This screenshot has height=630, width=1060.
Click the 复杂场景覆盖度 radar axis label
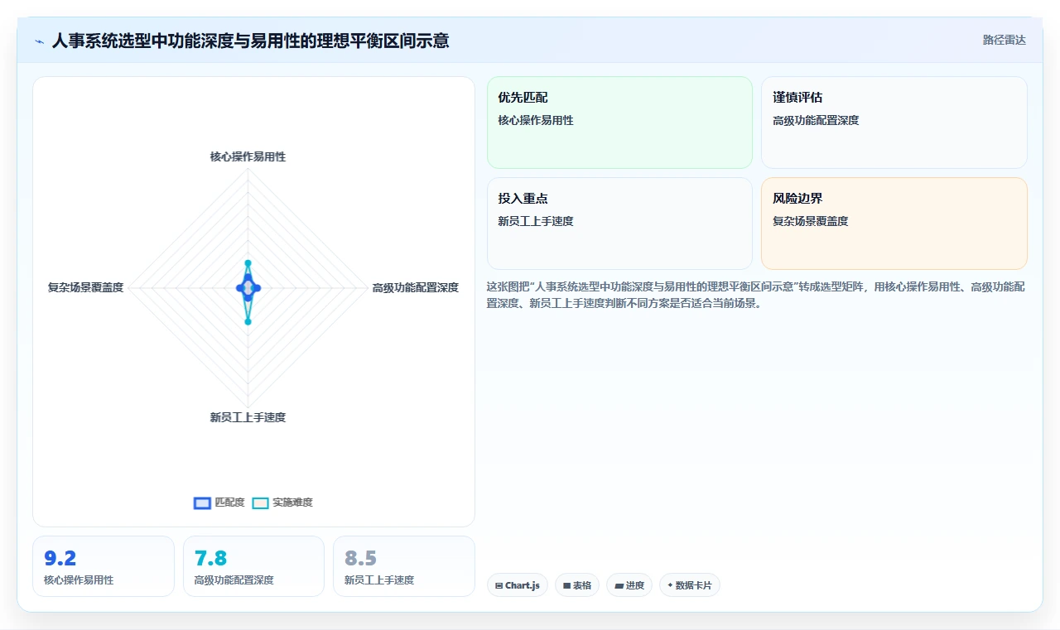click(85, 287)
